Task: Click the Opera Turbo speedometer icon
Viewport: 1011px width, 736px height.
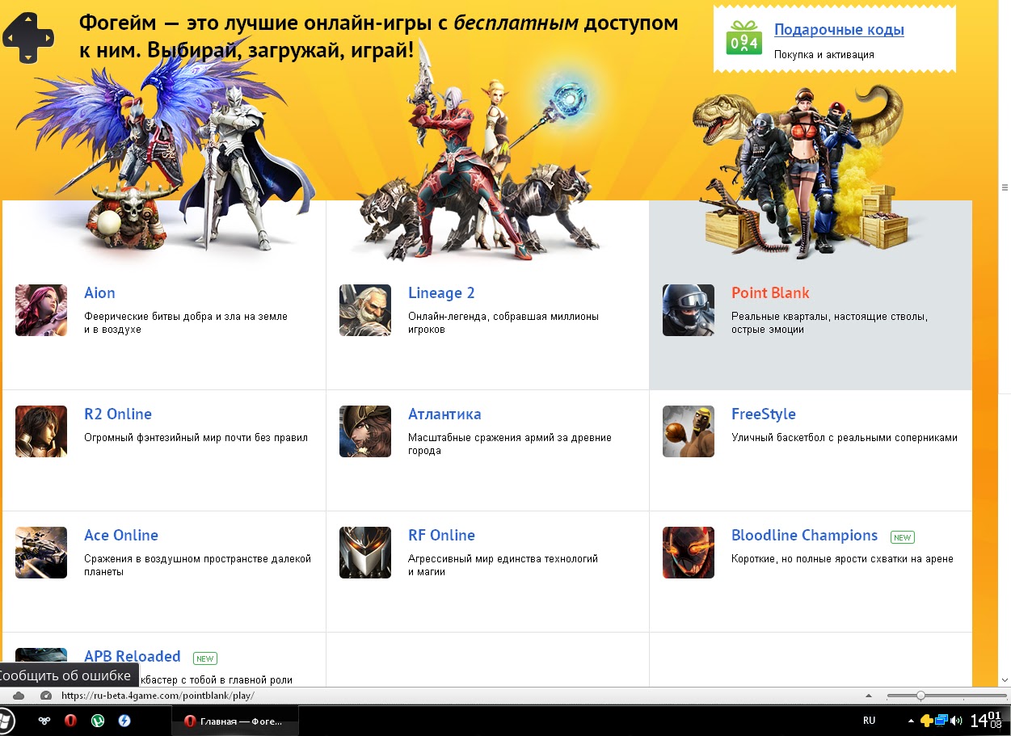Action: (46, 696)
